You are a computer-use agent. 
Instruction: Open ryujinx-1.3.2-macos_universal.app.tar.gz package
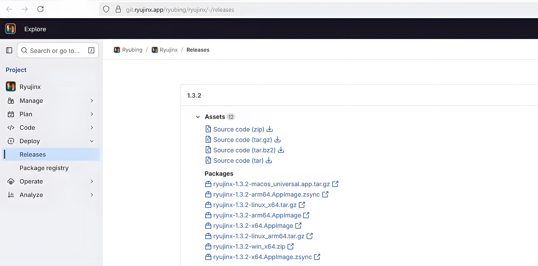[x=272, y=184]
